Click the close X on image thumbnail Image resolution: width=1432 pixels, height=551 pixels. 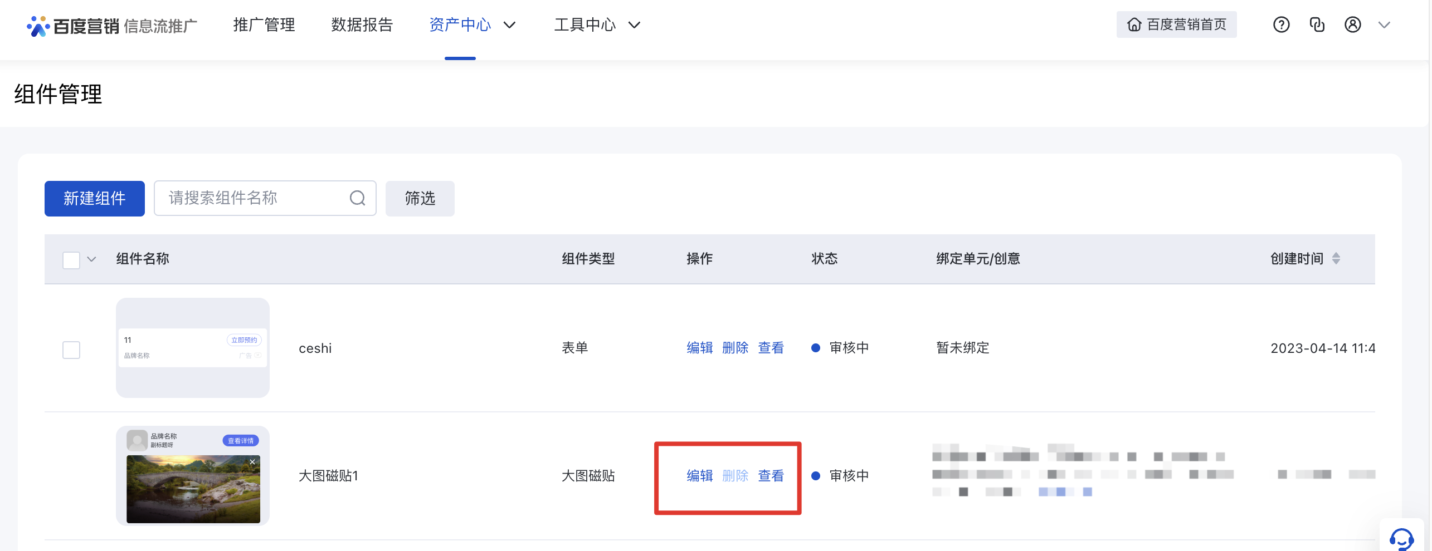252,462
